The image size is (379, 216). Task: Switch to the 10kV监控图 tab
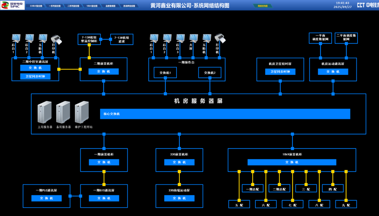click(x=92, y=6)
